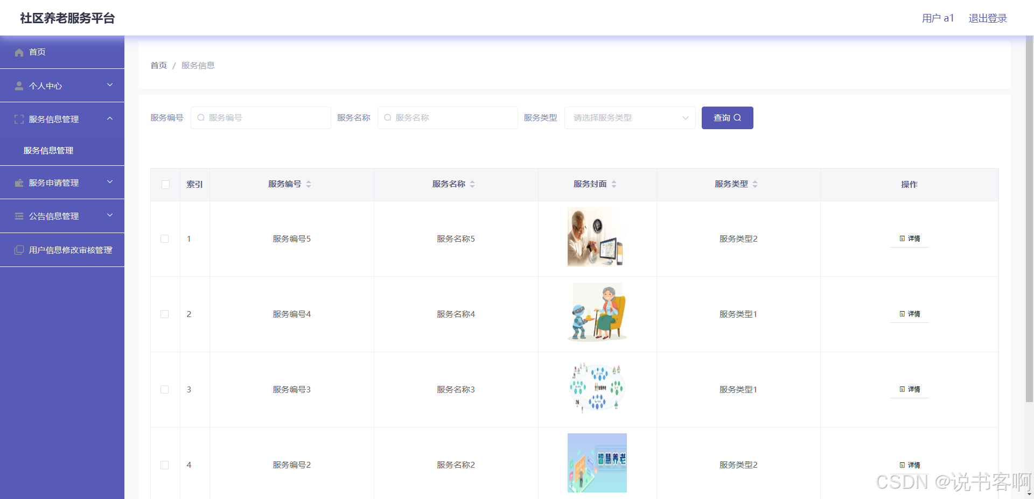
Task: Check the checkbox for 服务编号3 row
Action: pyautogui.click(x=165, y=389)
